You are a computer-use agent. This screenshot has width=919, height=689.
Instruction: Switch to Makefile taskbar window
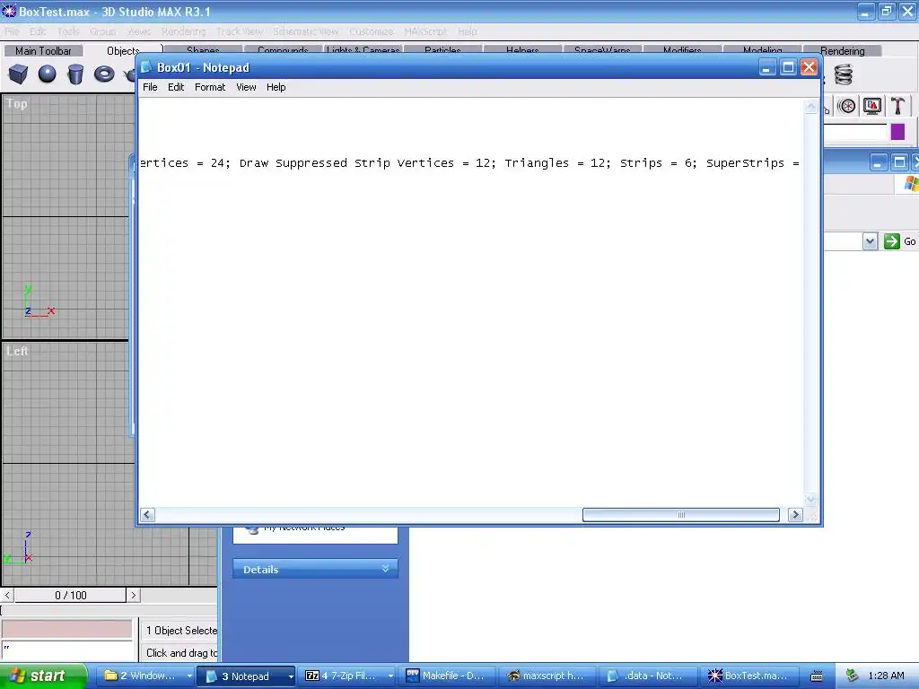447,676
